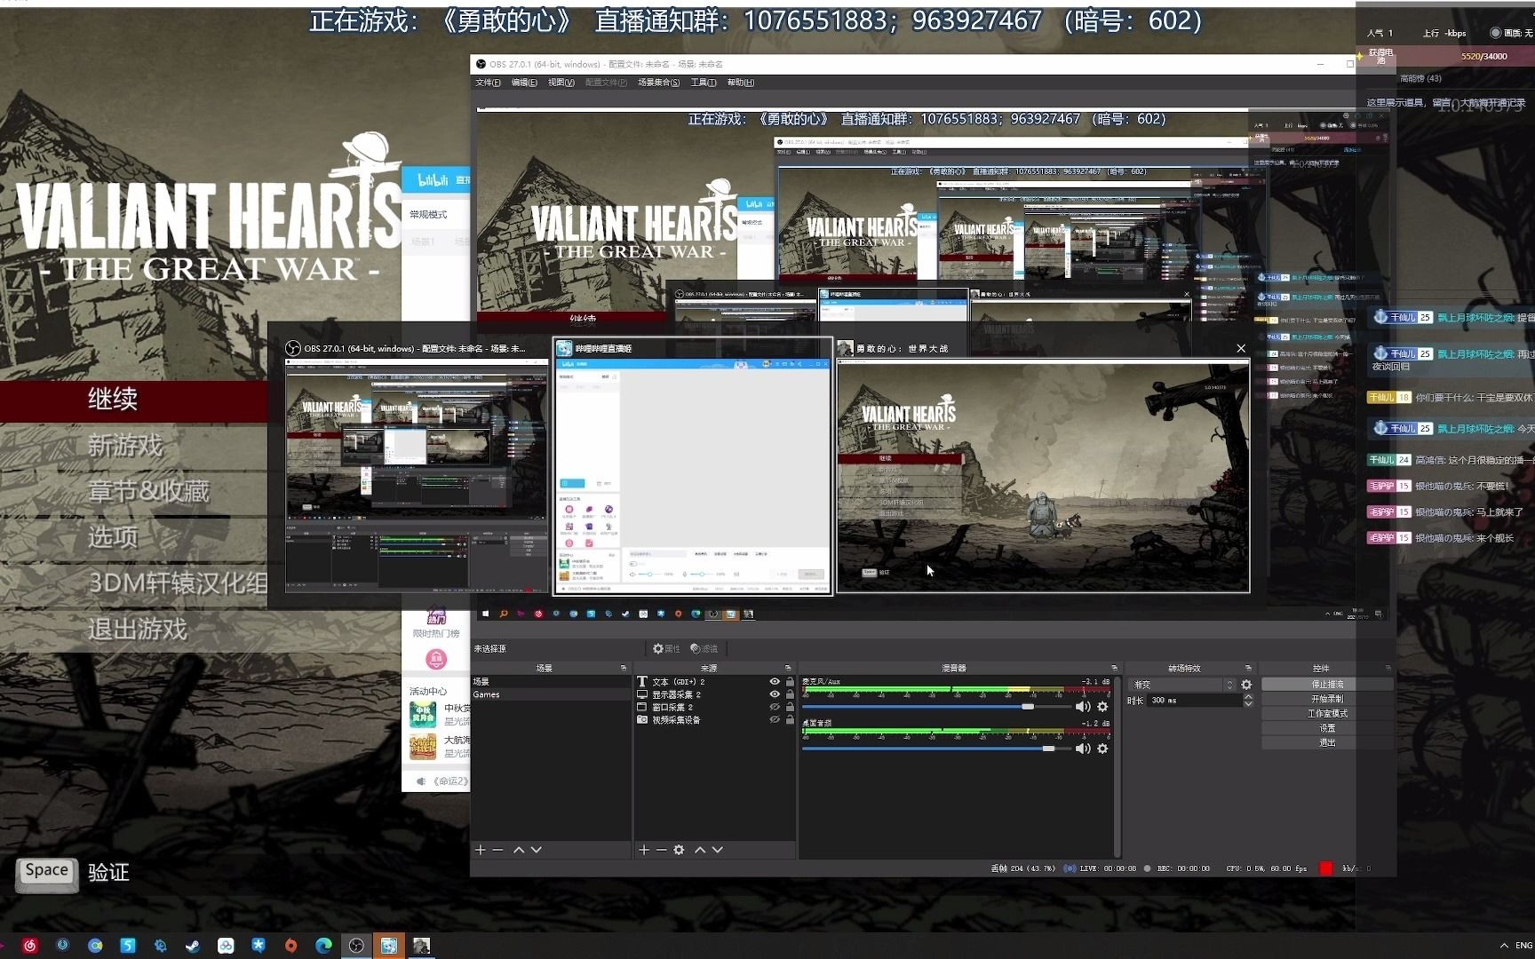This screenshot has height=959, width=1535.
Task: Toggle lock on 窗口采集 2 source
Action: [790, 707]
